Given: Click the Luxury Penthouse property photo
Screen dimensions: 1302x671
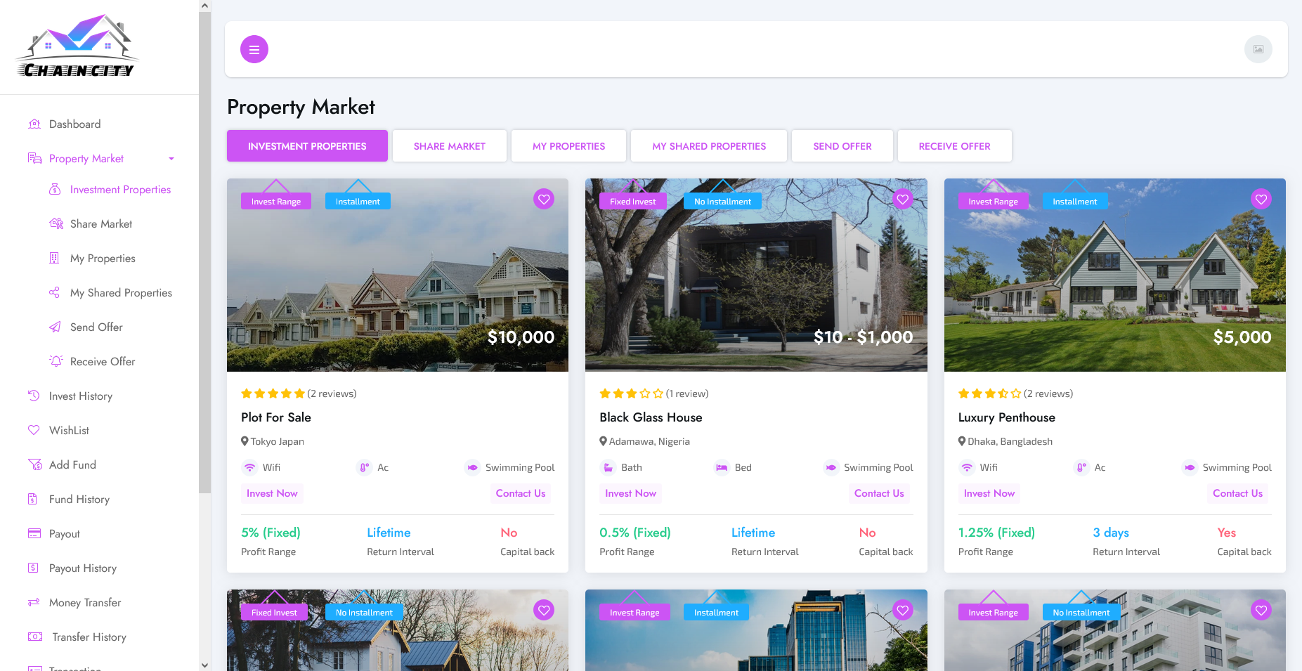Looking at the screenshot, I should [1115, 275].
